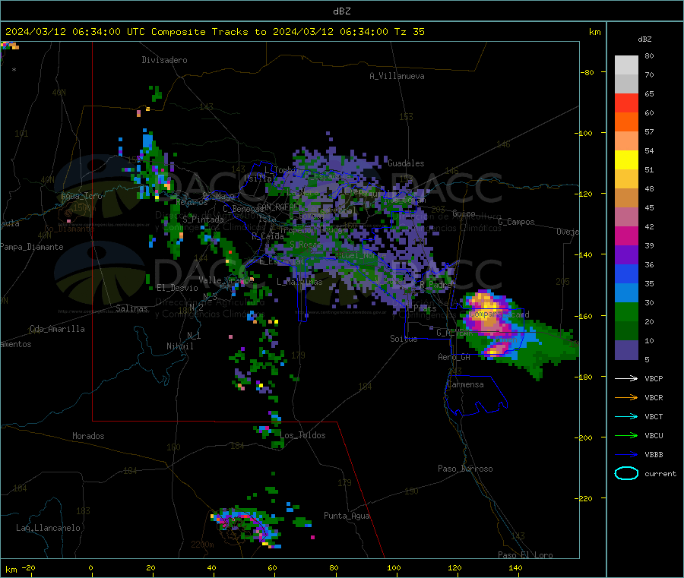Select the green 20-30 dBZ swatch

point(626,311)
